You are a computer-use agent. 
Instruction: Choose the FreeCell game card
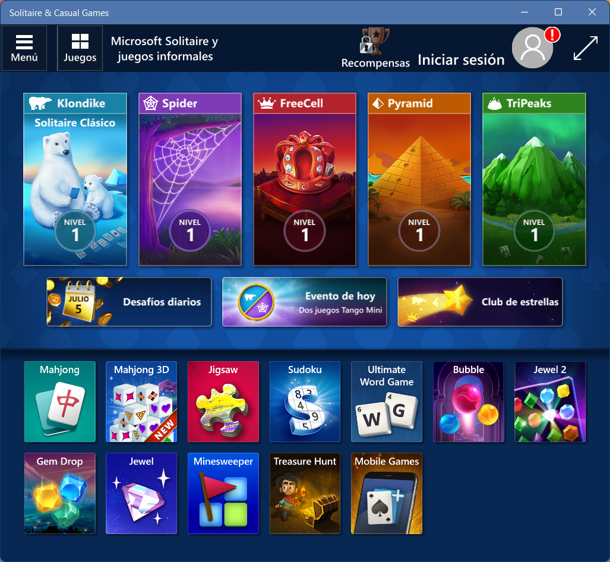click(x=305, y=179)
